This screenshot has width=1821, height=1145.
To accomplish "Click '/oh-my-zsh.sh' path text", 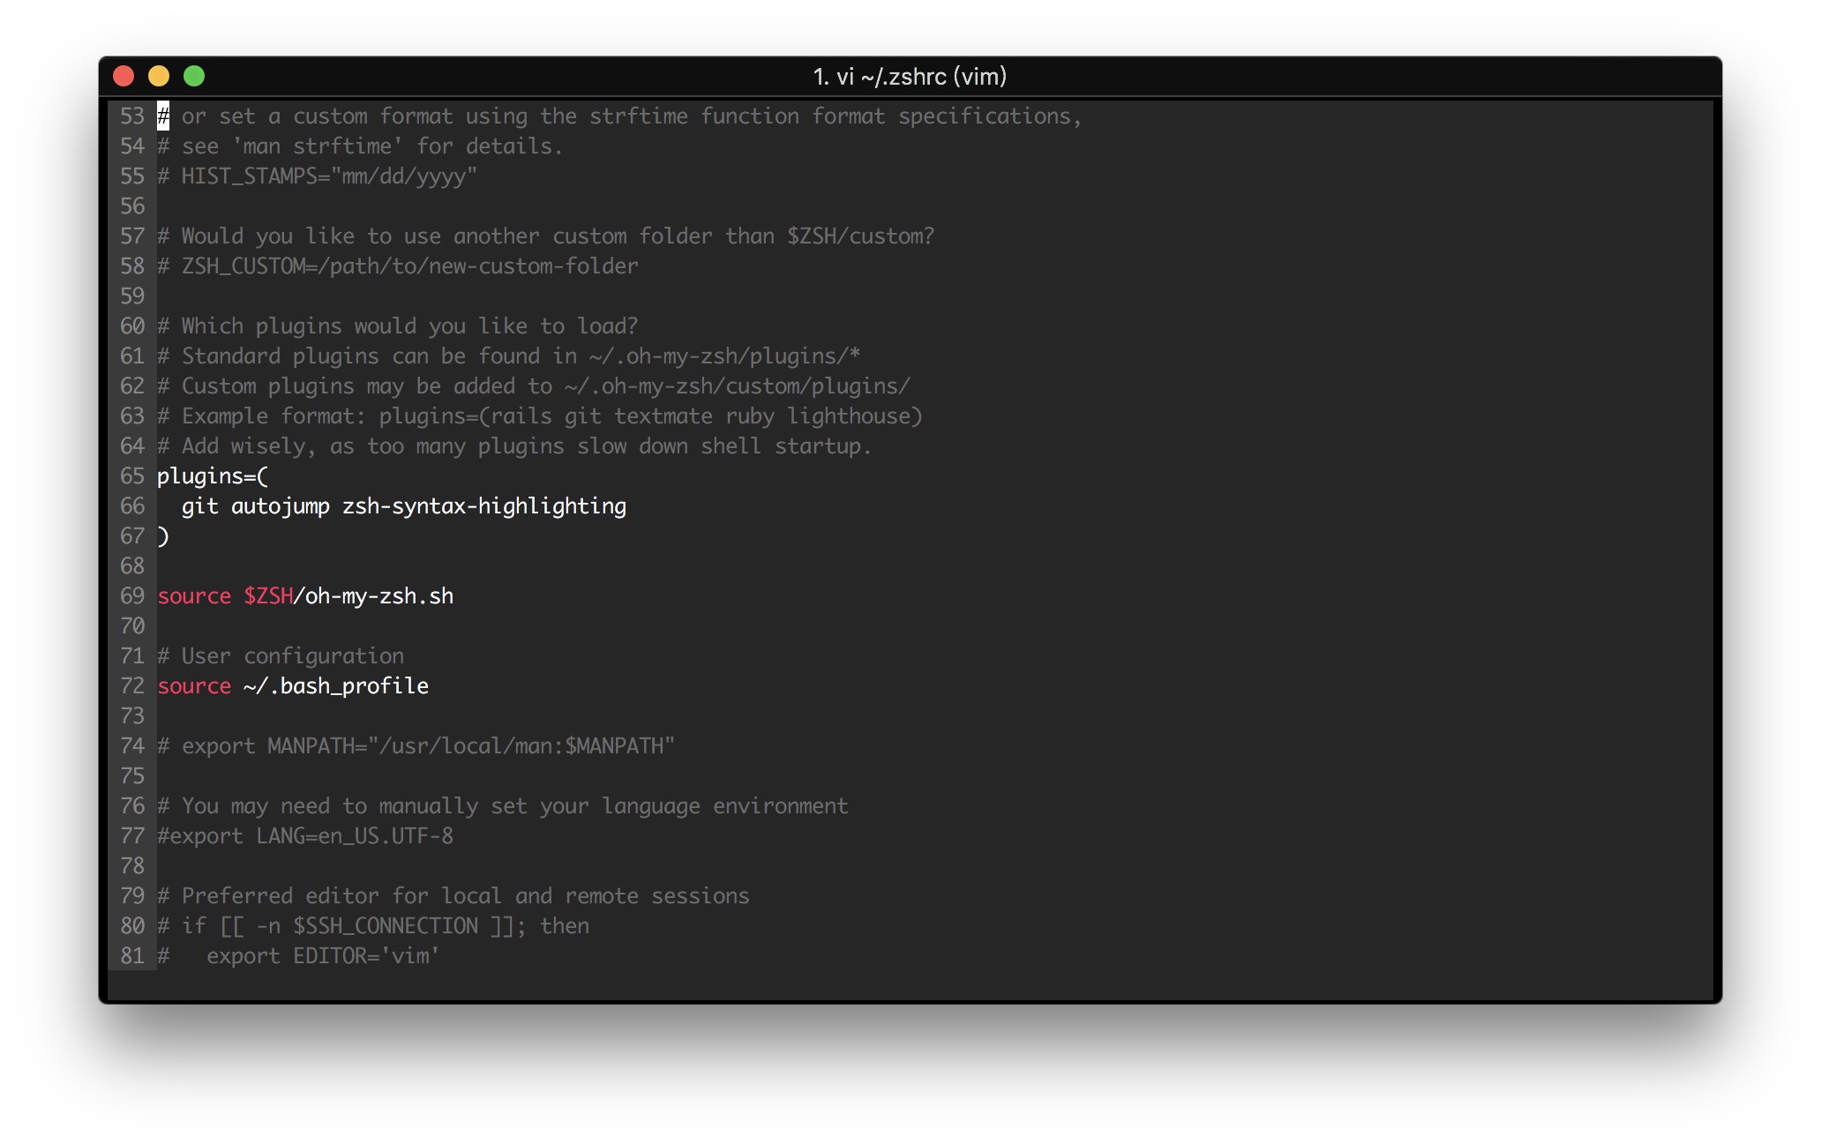I will [373, 596].
